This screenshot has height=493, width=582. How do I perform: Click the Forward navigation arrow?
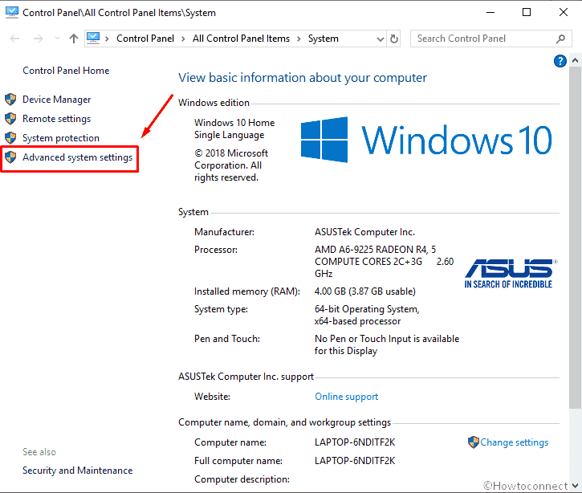[39, 39]
